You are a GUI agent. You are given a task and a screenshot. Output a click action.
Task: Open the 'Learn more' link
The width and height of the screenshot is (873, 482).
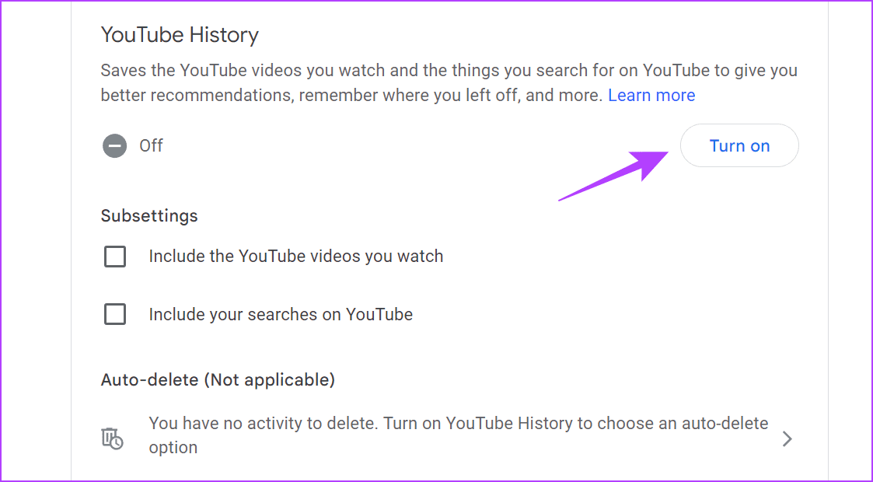651,95
